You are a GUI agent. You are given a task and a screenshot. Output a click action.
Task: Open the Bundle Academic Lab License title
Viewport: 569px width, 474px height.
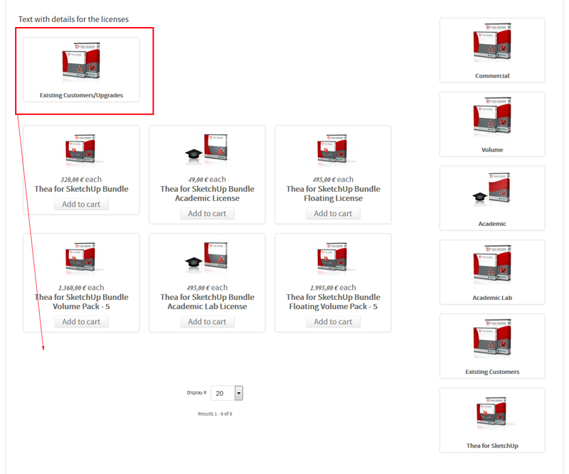point(207,302)
